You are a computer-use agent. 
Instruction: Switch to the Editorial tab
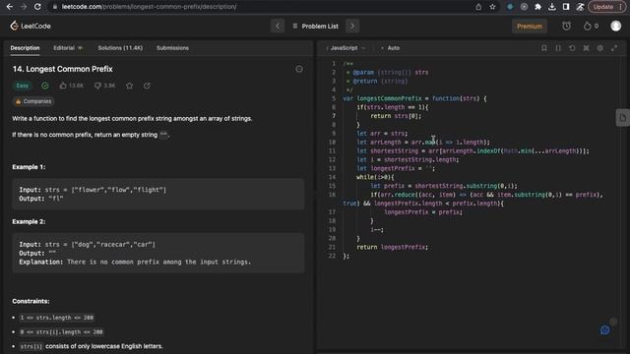pyautogui.click(x=68, y=48)
